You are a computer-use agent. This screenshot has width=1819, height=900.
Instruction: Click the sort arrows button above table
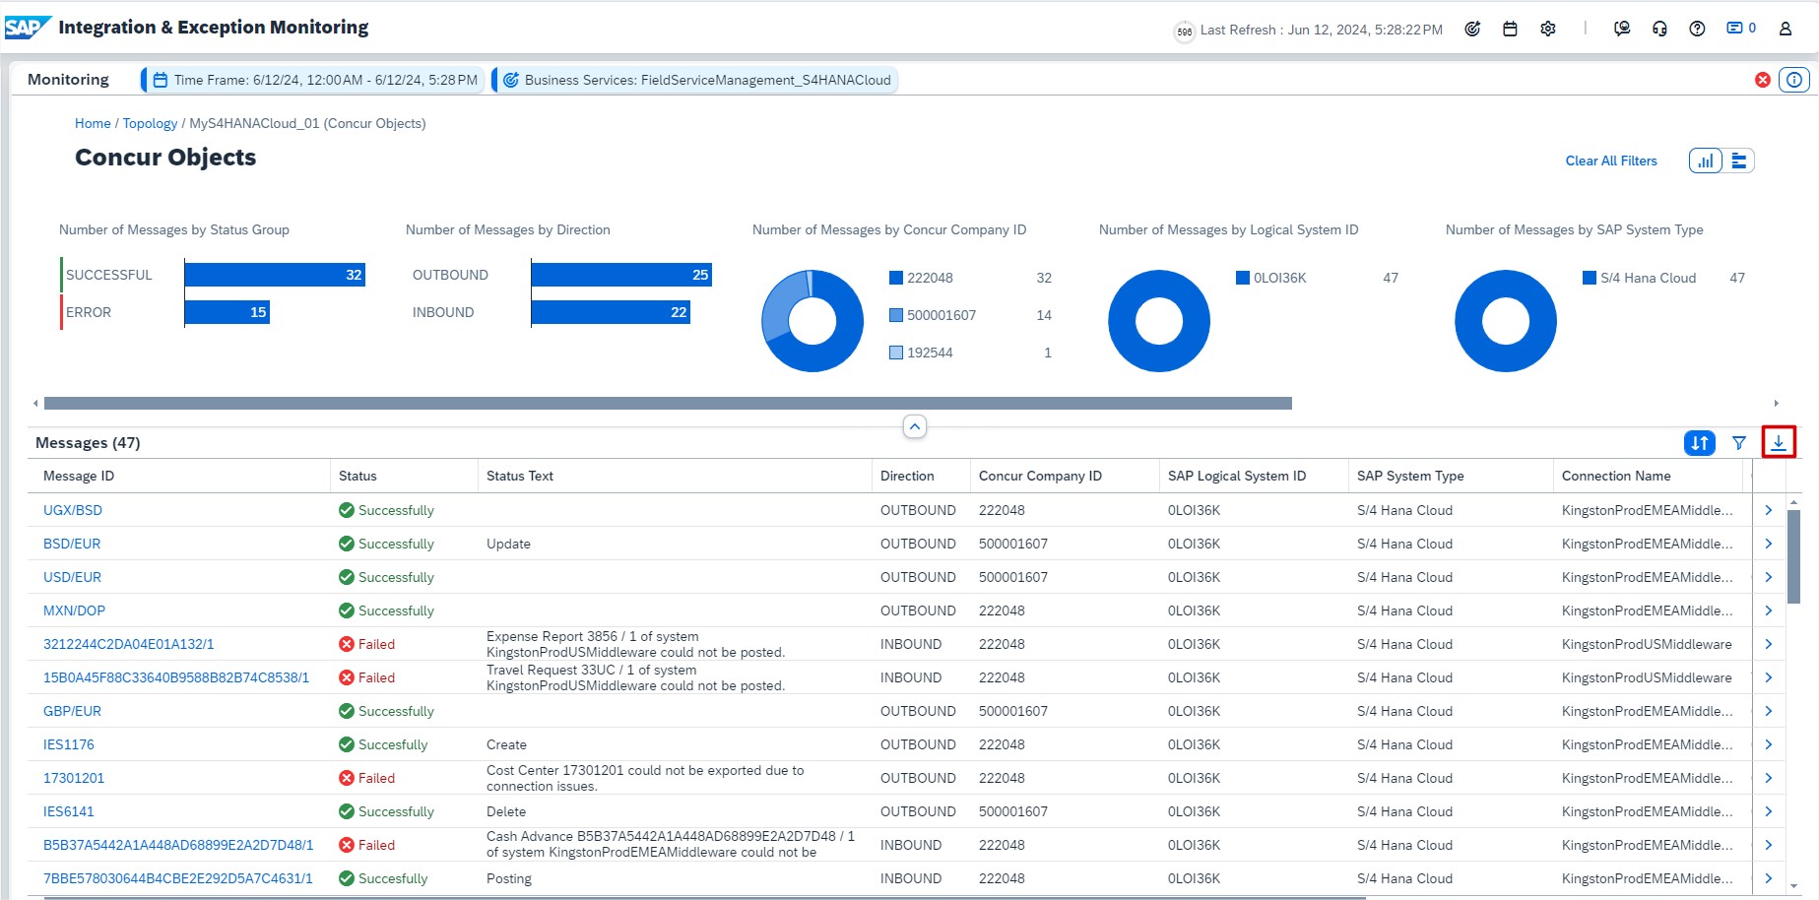[1699, 443]
